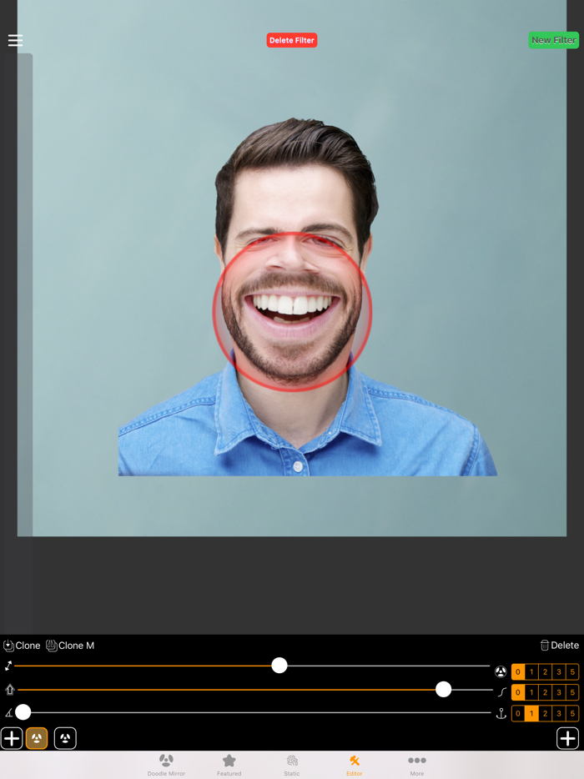Viewport: 584px width, 779px height.
Task: Select option 3 in the anchor icon row
Action: pyautogui.click(x=559, y=713)
